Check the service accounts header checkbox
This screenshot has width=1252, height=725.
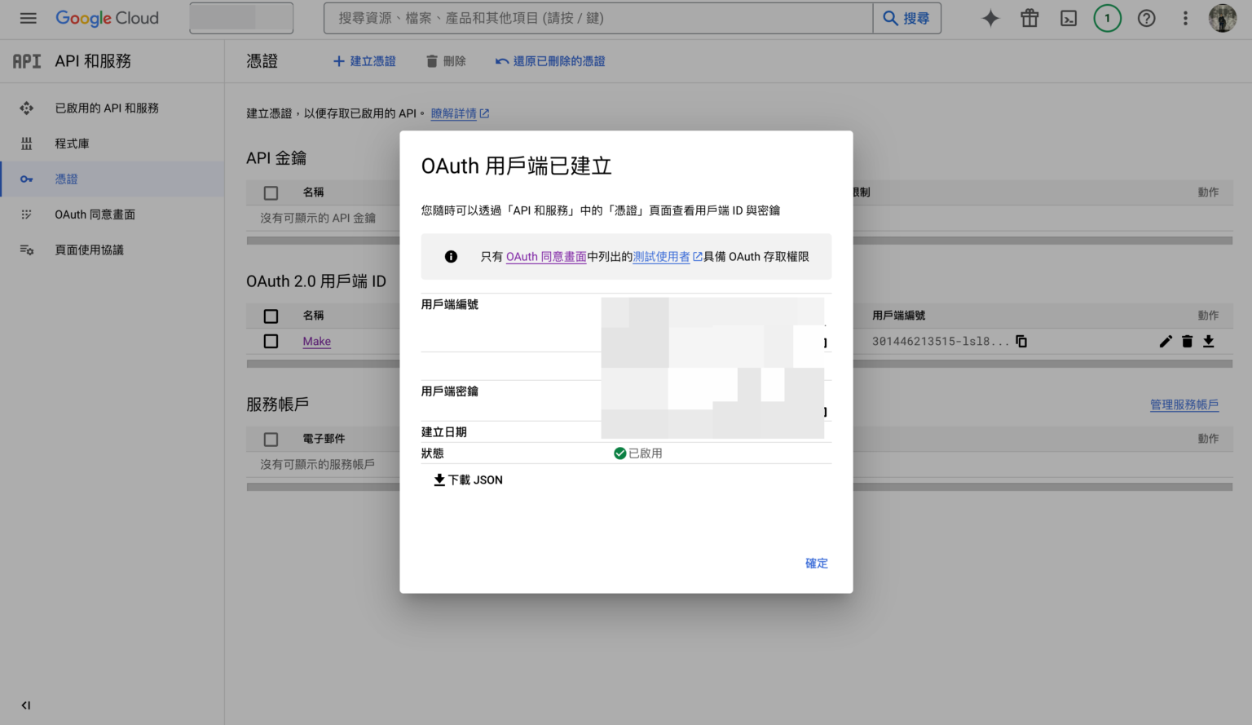point(271,439)
